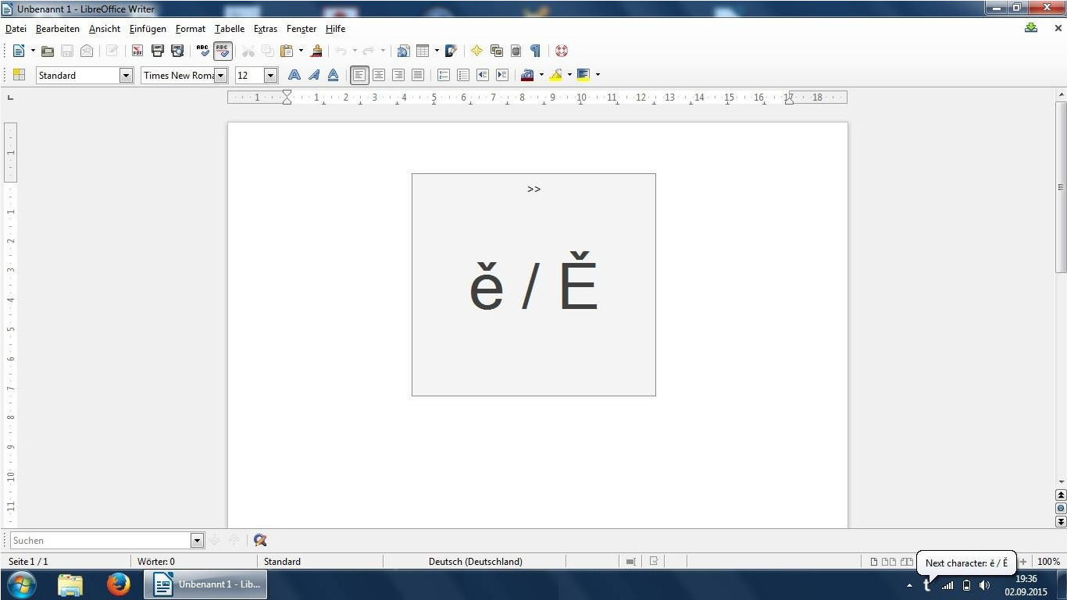The height and width of the screenshot is (600, 1067).
Task: Expand the paragraph style Standard dropdown
Action: pyautogui.click(x=126, y=76)
